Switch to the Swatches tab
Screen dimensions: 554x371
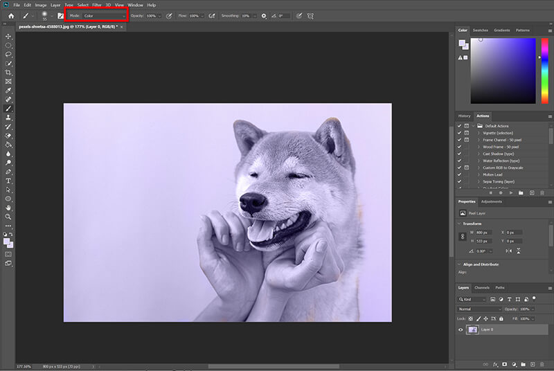(480, 30)
